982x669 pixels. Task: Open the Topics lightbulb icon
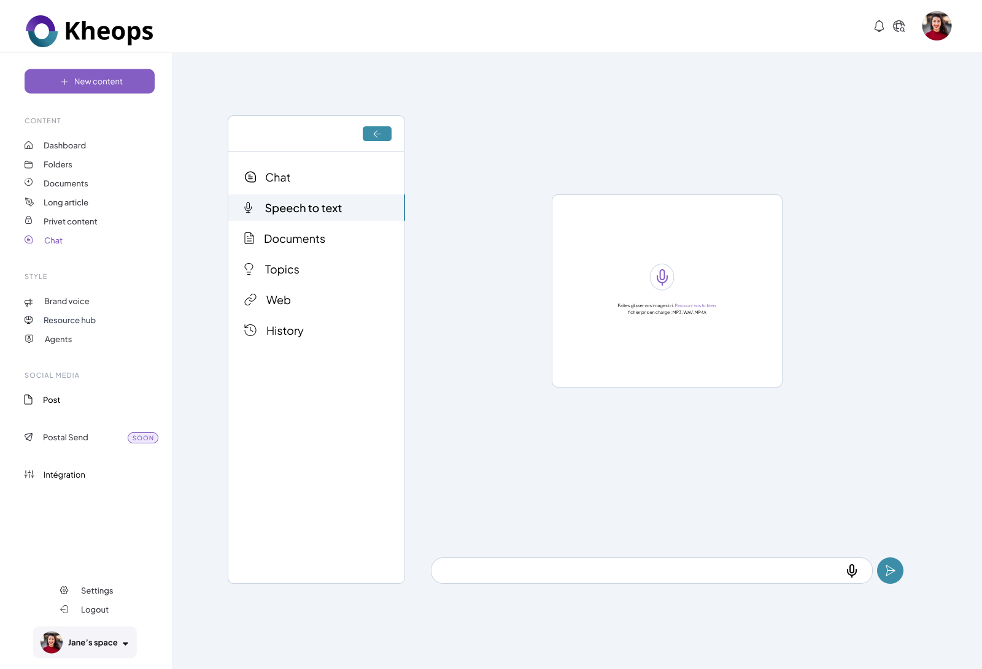[x=249, y=269]
